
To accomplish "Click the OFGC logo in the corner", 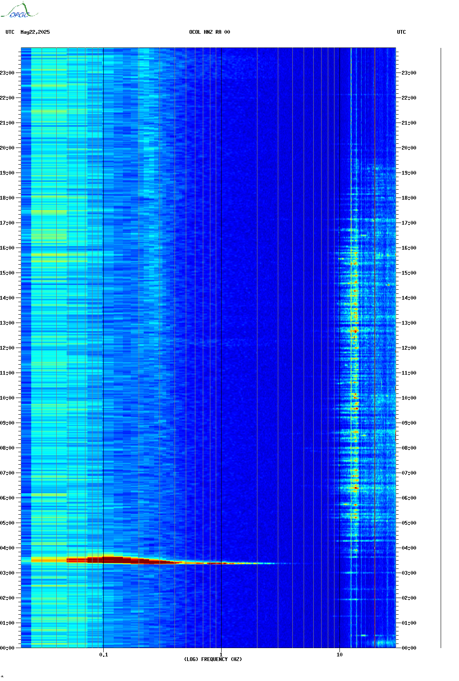I will (19, 11).
